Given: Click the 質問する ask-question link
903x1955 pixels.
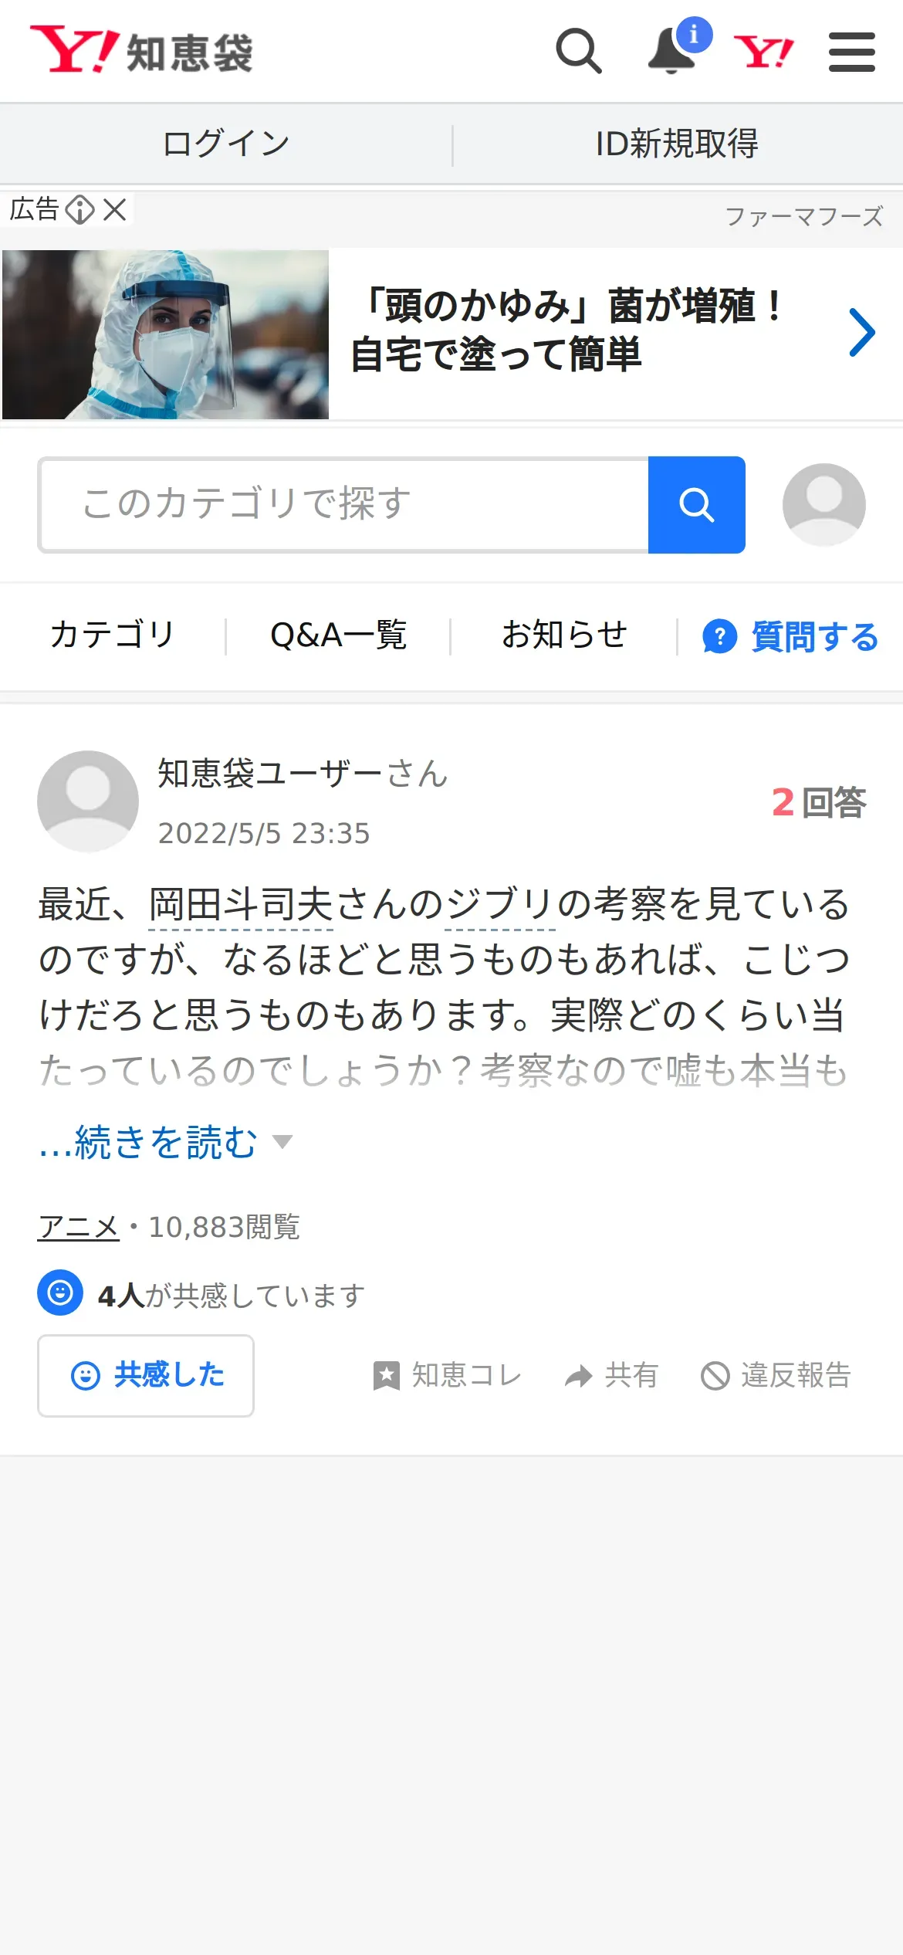Looking at the screenshot, I should [x=790, y=637].
